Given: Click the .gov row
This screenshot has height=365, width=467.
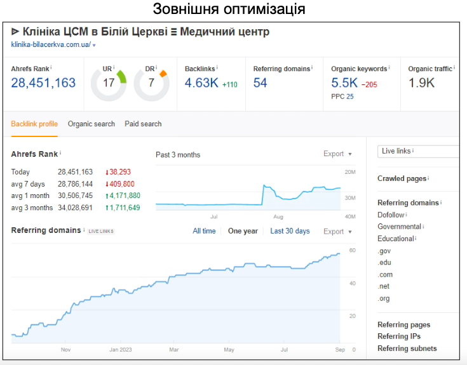Looking at the screenshot, I should [x=384, y=251].
